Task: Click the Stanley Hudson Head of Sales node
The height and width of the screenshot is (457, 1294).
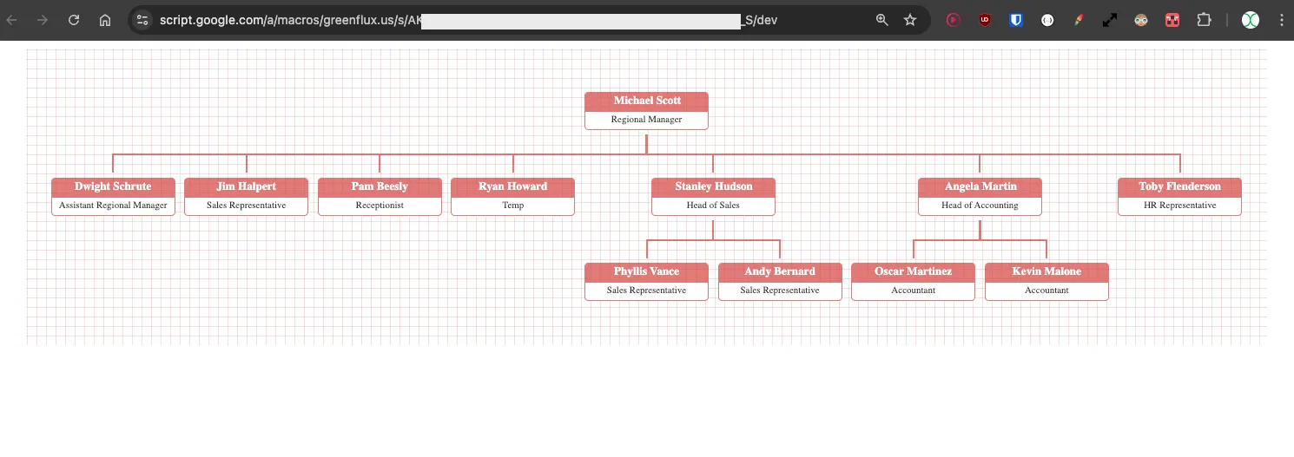Action: coord(713,196)
